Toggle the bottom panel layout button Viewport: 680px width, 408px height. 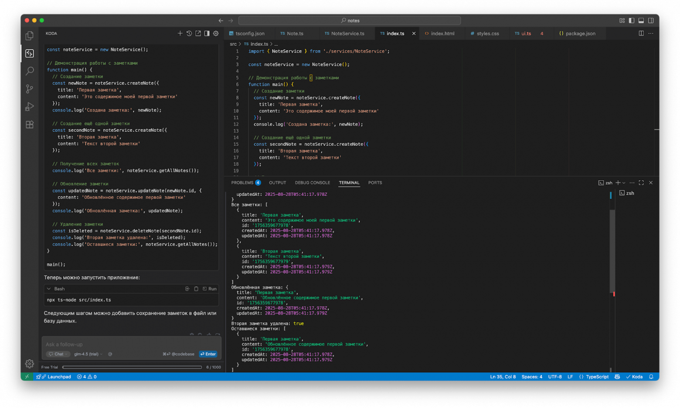641,20
